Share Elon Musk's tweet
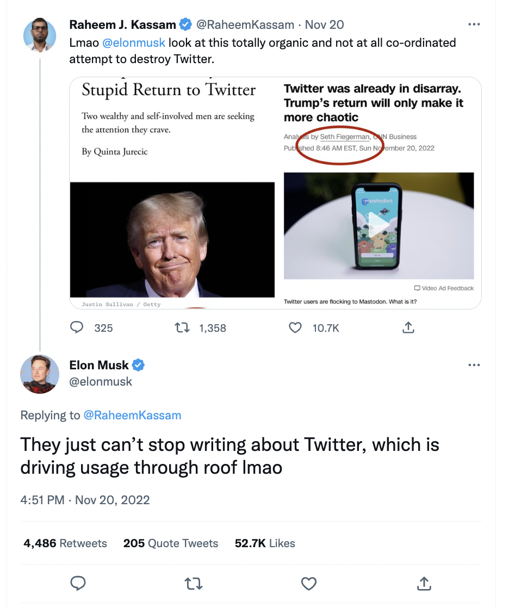This screenshot has width=509, height=607. 424,584
